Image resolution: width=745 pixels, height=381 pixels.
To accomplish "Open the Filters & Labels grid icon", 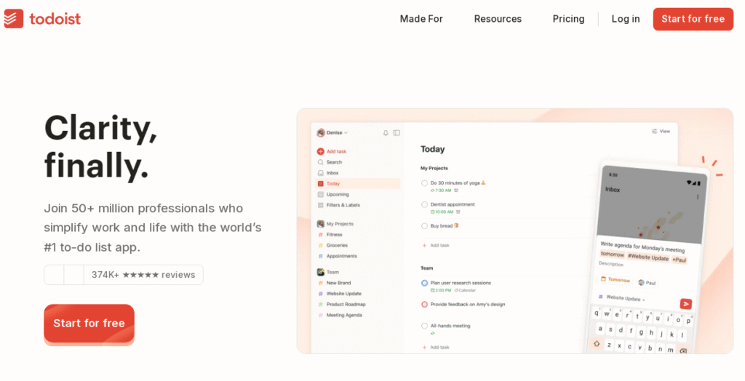I will [320, 205].
